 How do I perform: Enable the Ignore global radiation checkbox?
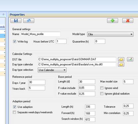click(x=102, y=94)
